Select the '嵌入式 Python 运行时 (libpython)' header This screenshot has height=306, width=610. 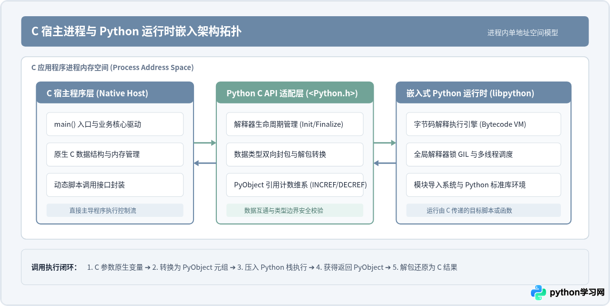point(484,93)
